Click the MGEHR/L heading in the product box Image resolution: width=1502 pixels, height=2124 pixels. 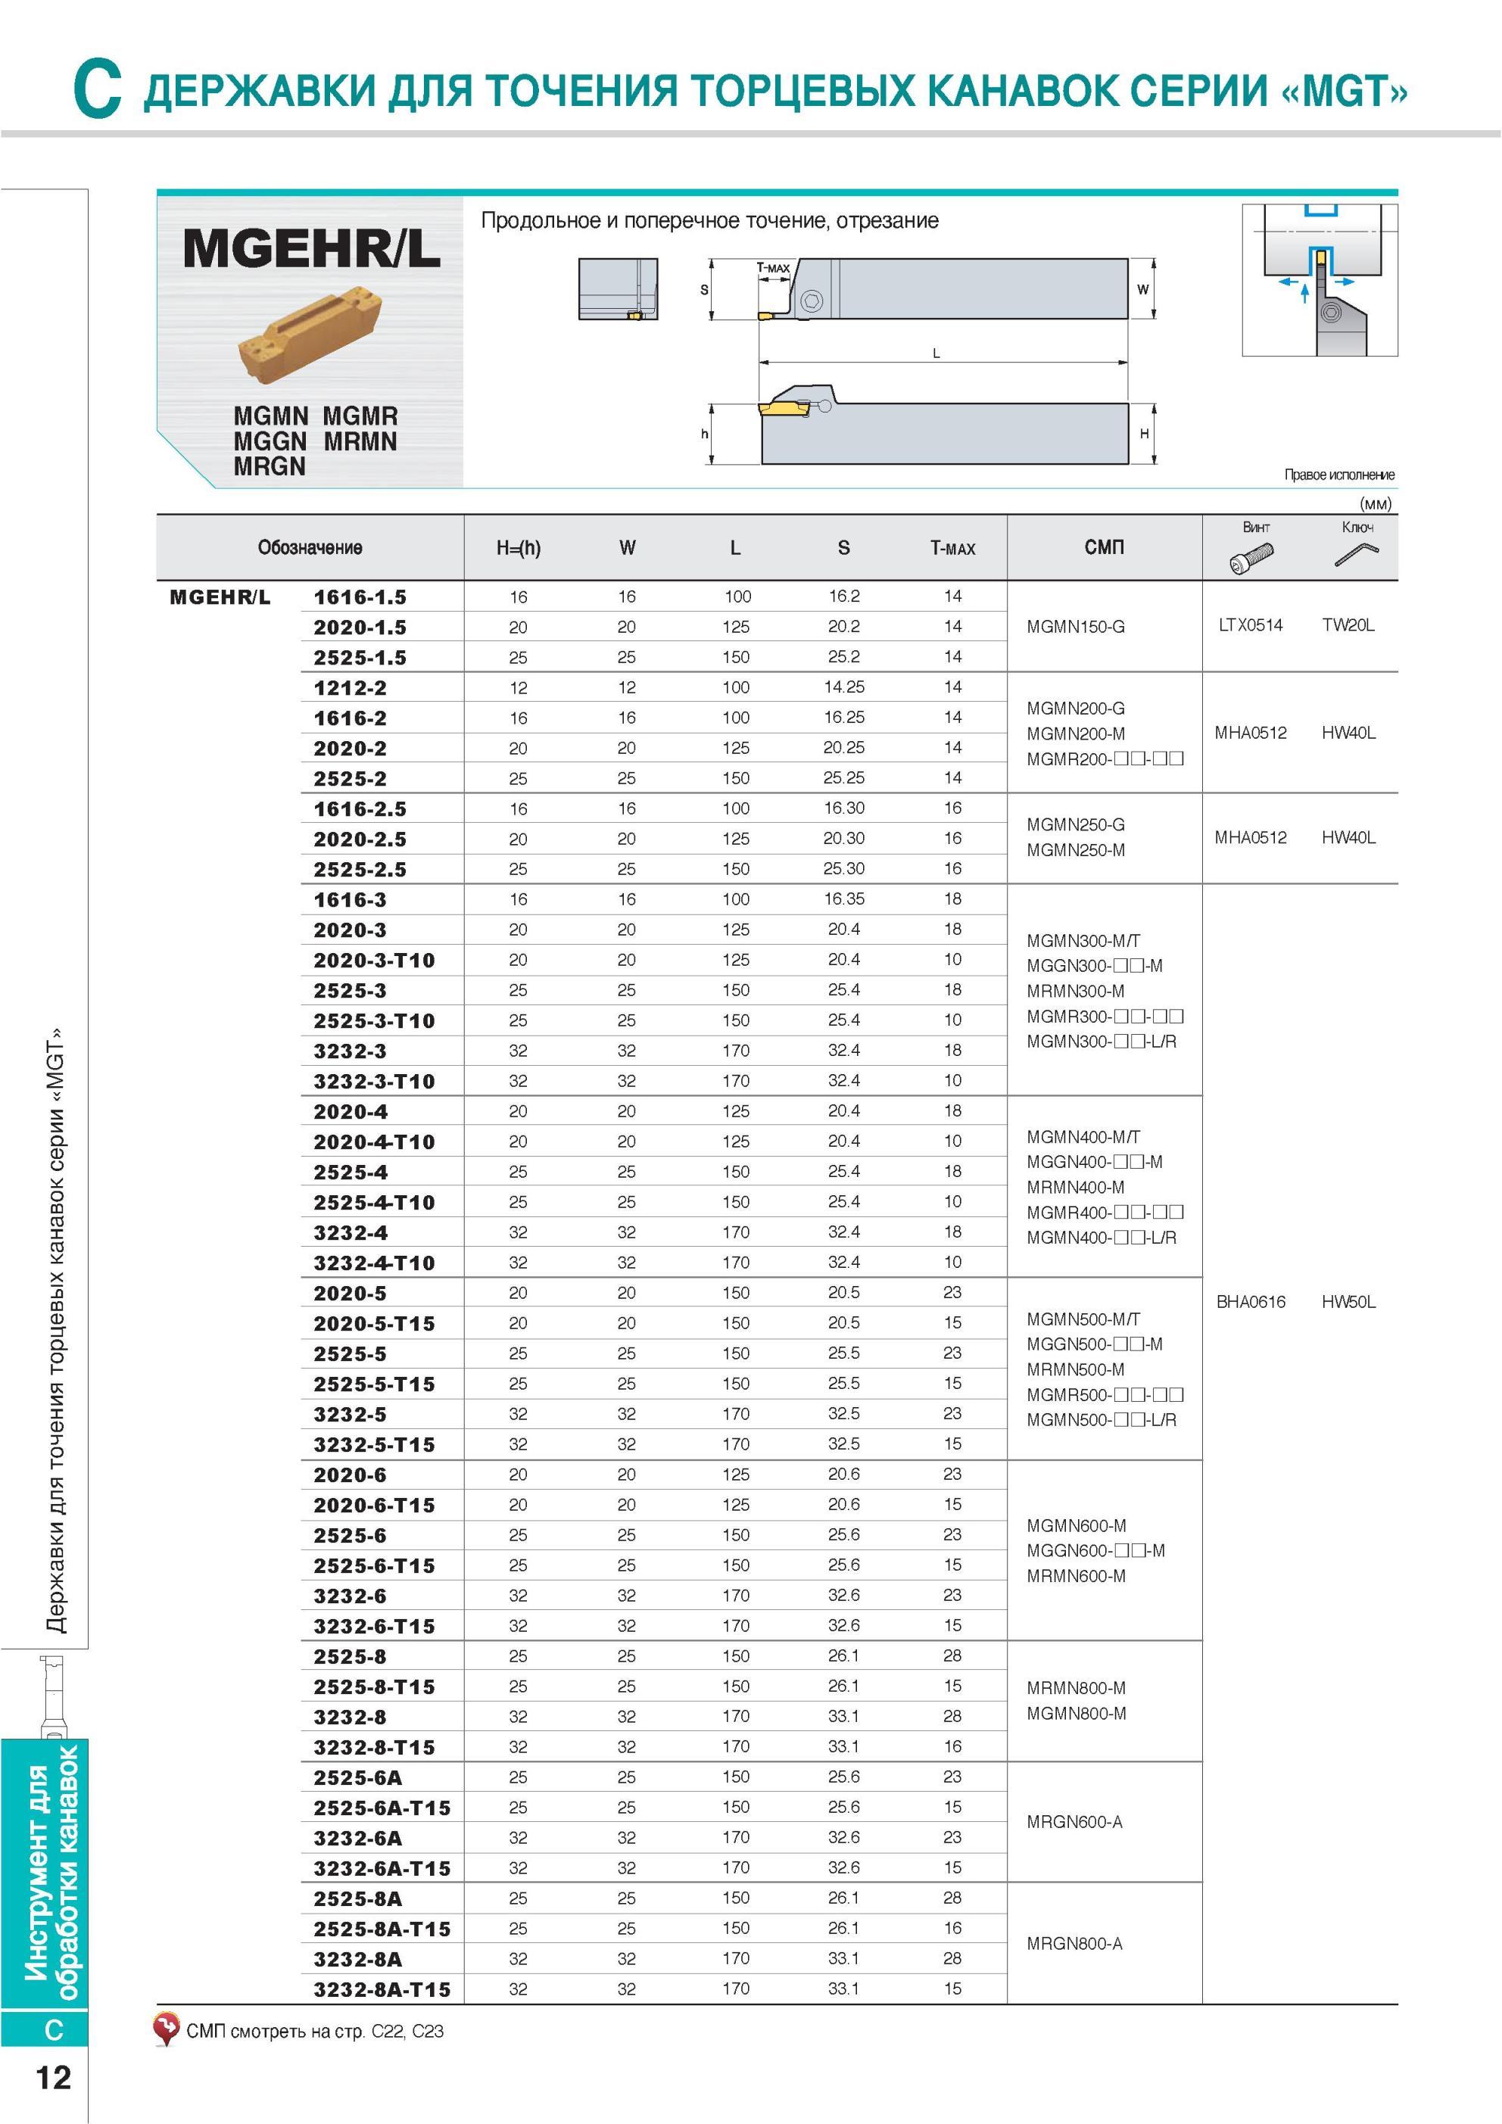[311, 248]
